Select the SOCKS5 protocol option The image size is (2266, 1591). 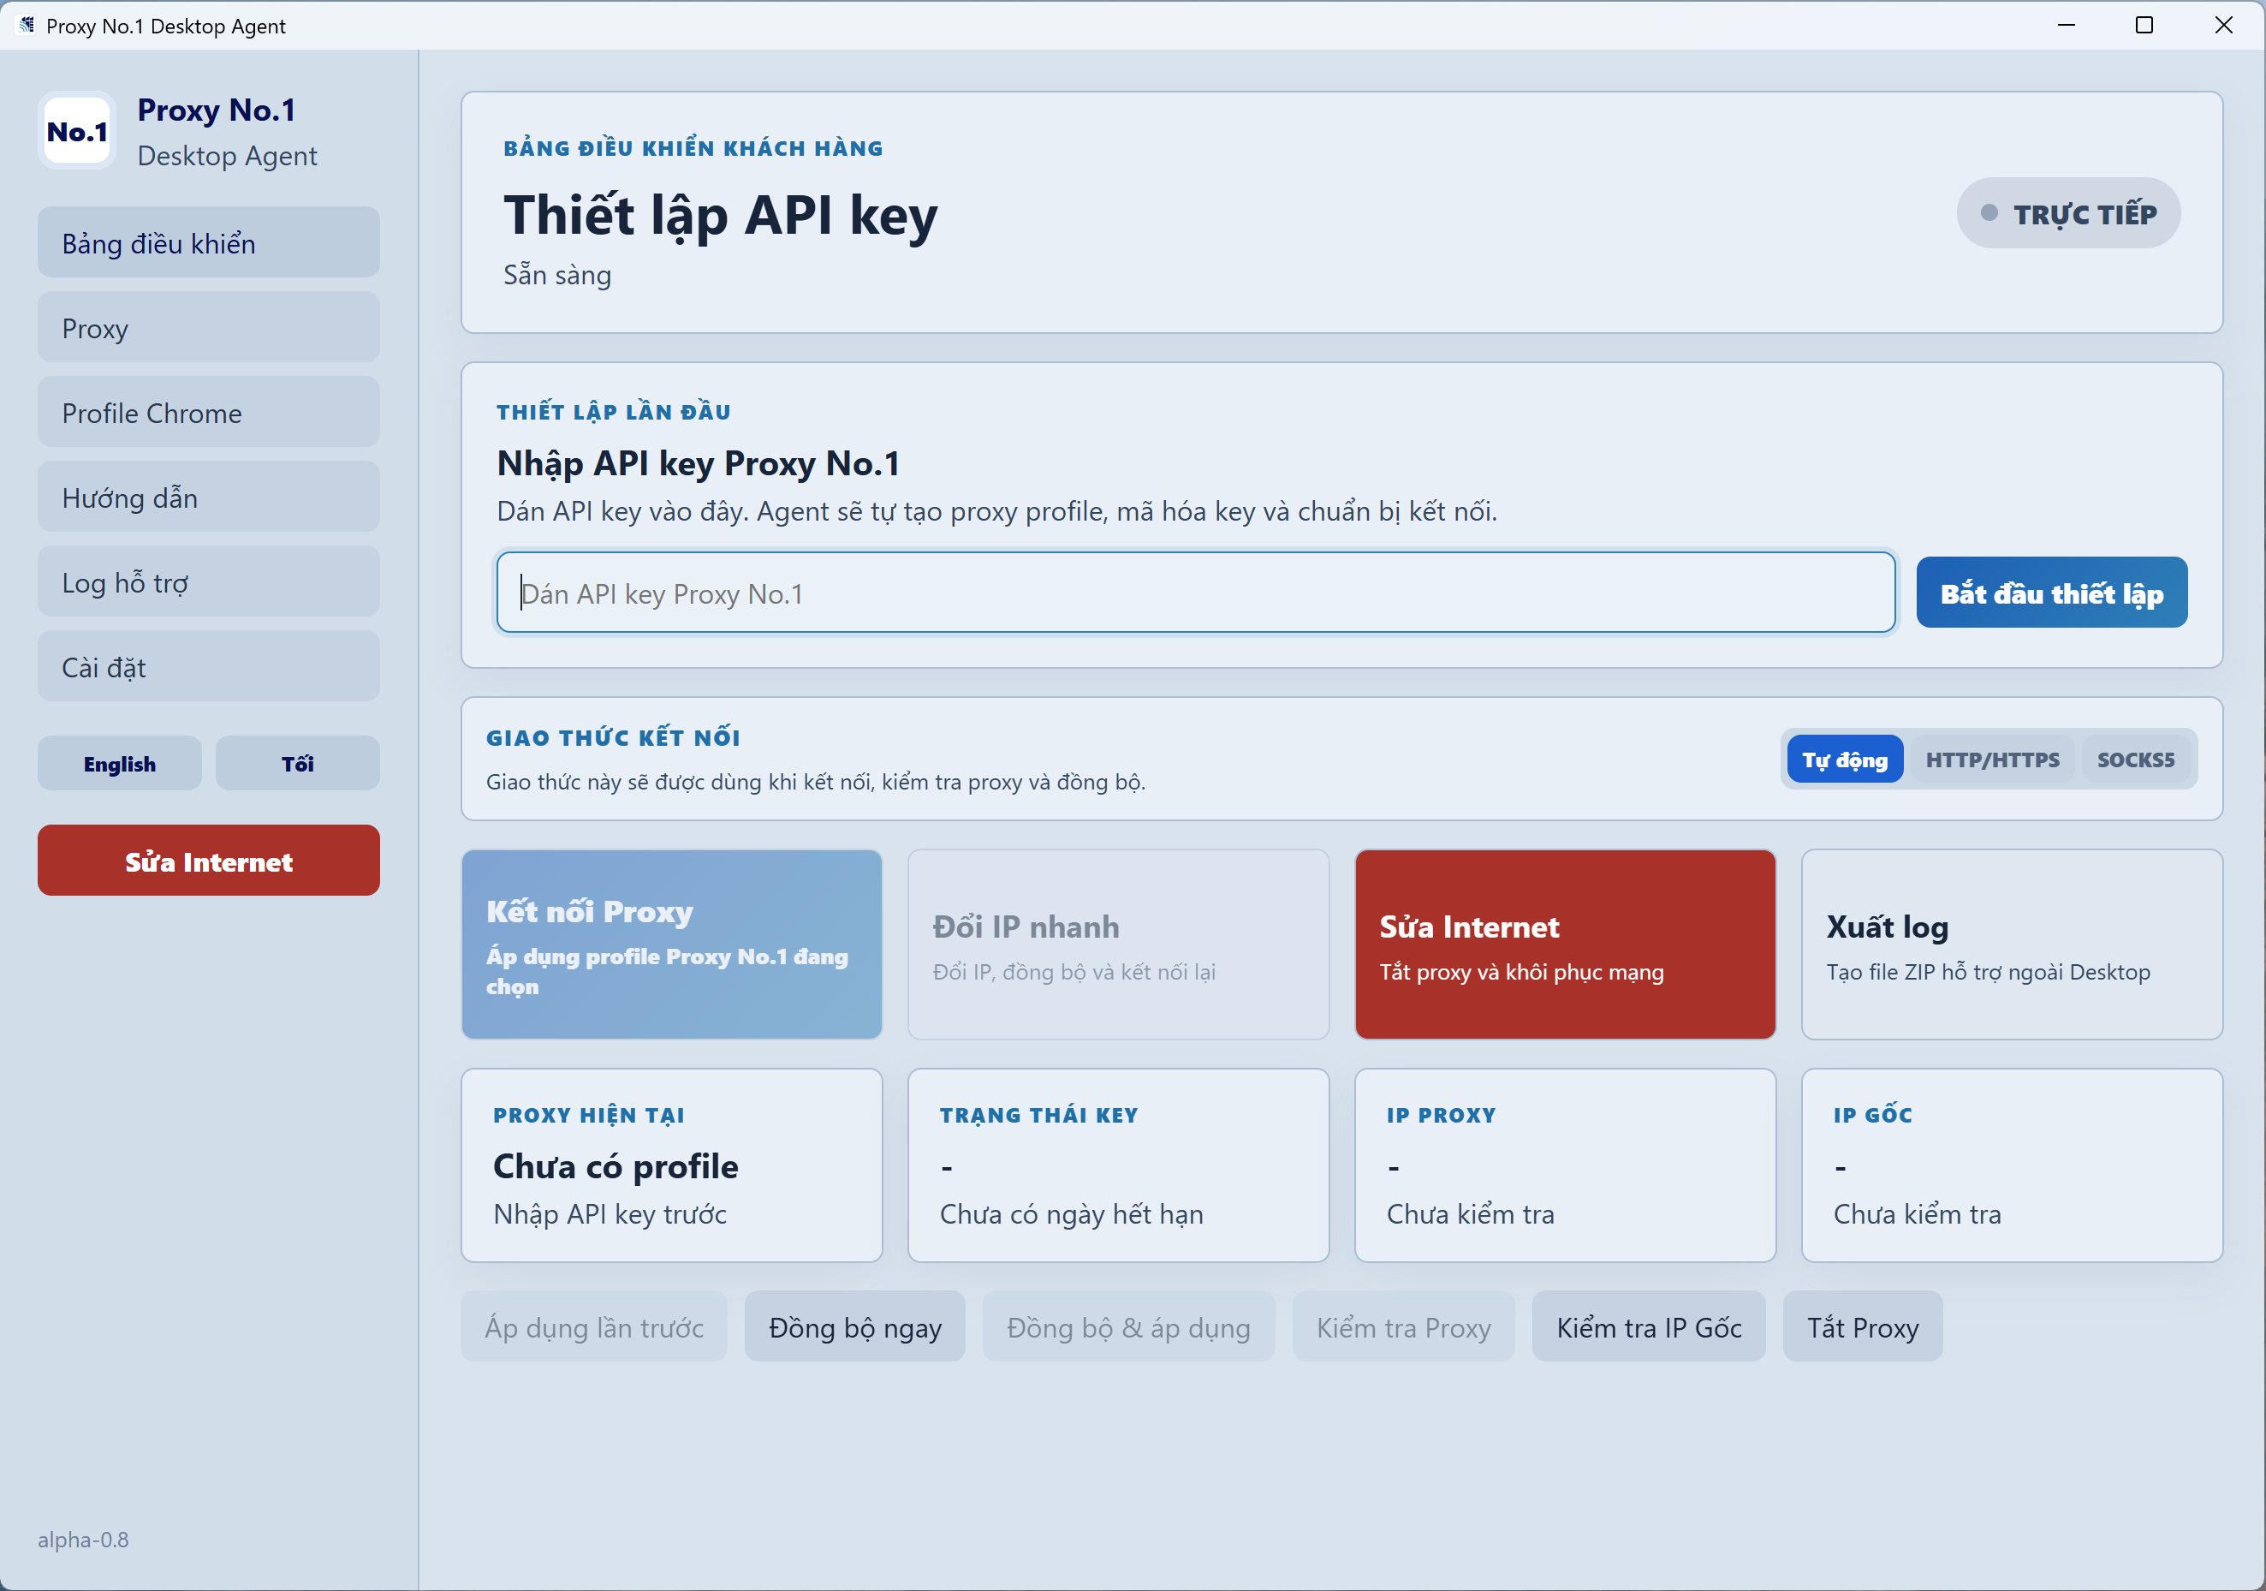pyautogui.click(x=2136, y=760)
